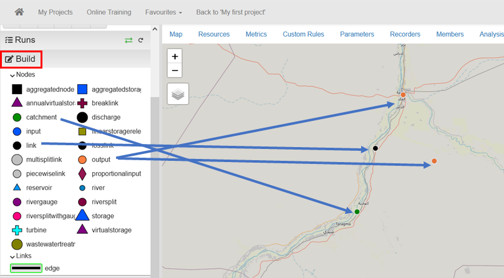Image resolution: width=504 pixels, height=278 pixels.
Task: Switch to the Resources tab
Action: (214, 34)
